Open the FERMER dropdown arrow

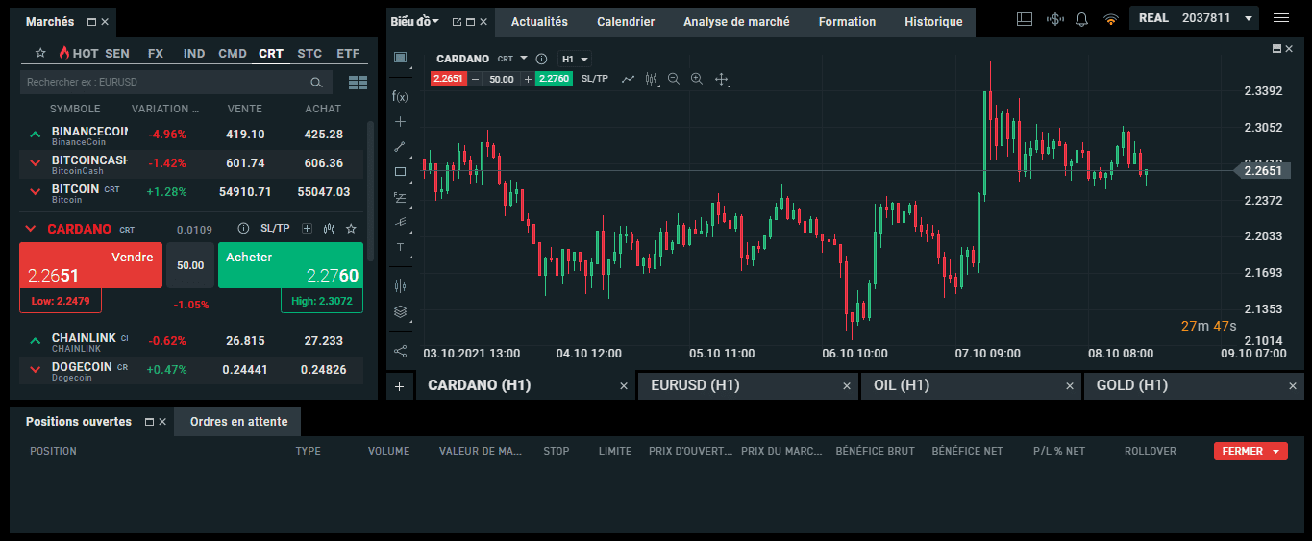[x=1276, y=451]
